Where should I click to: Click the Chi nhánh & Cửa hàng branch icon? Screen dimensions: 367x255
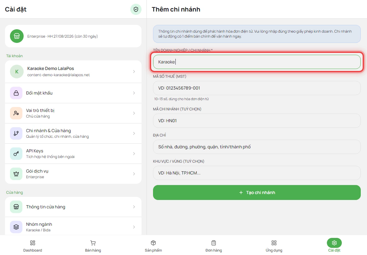click(16, 133)
